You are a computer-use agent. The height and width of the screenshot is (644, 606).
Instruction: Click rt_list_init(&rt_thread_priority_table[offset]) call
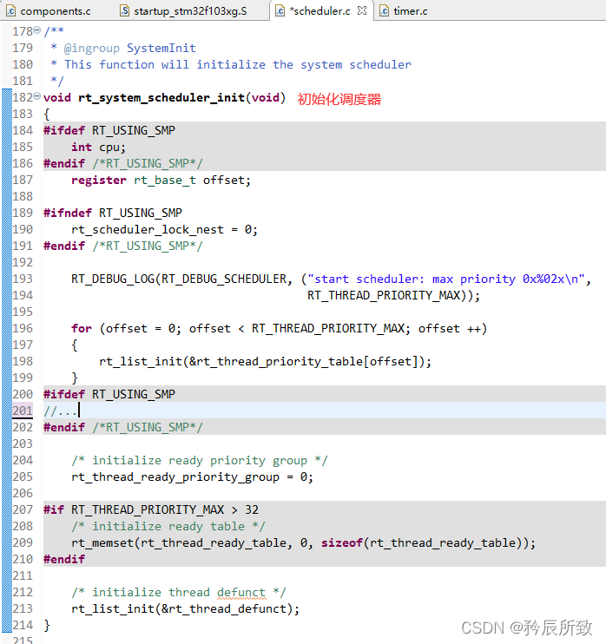[265, 361]
